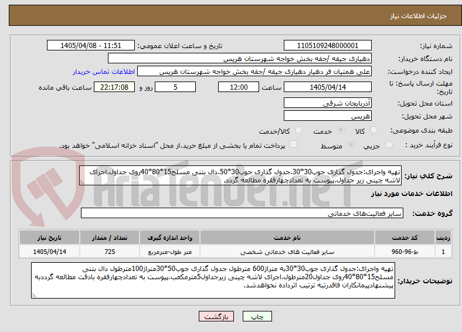Viewport: 462px width, 332px height.
Task: Select the جزیی purchase type radio
Action: pos(389,144)
